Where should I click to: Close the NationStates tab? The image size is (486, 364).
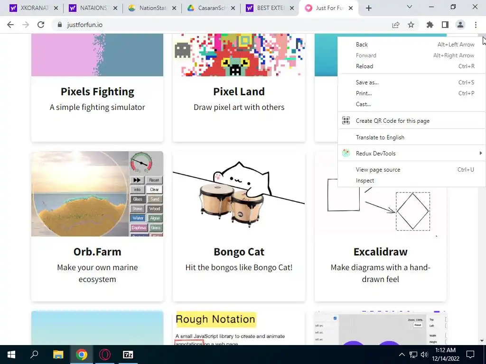coord(174,8)
